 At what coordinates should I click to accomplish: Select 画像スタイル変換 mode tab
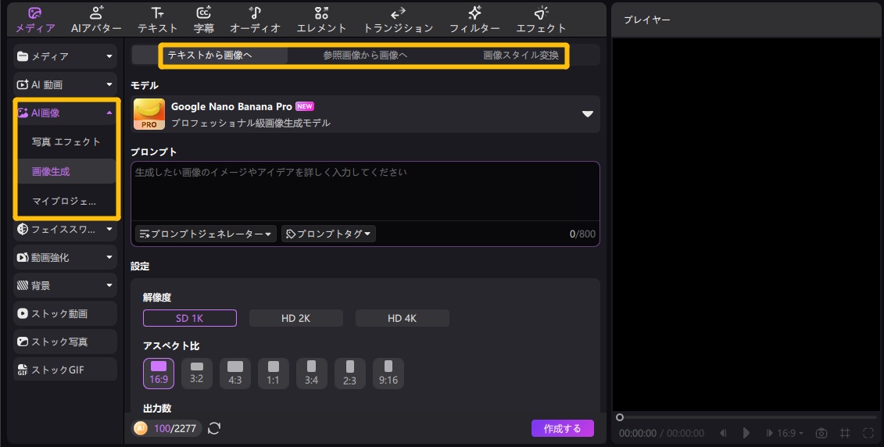tap(521, 55)
